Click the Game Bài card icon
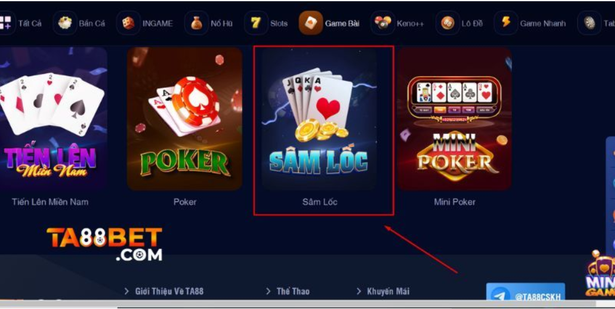 click(x=311, y=23)
